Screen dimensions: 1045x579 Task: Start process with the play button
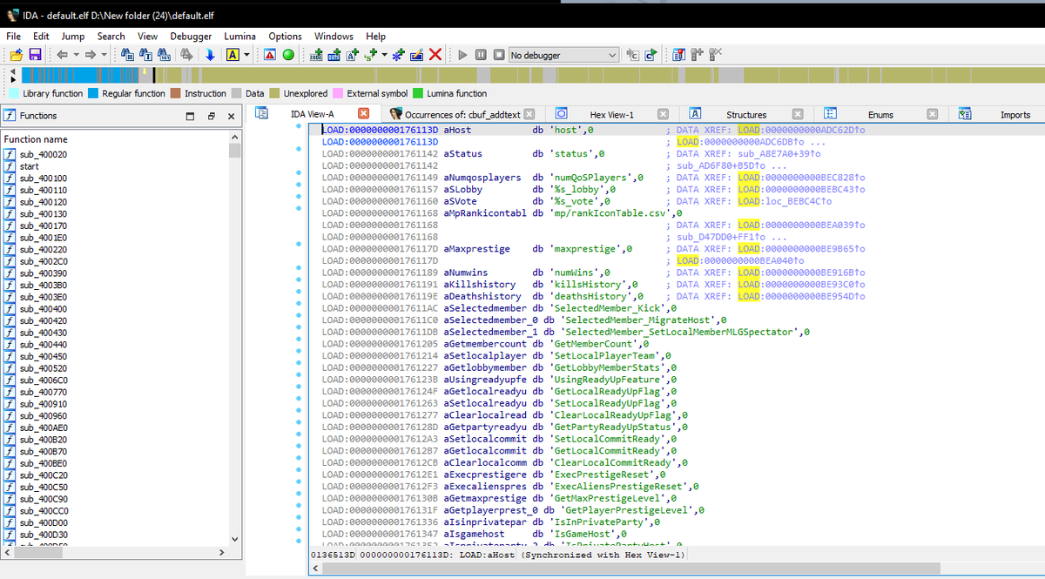point(462,55)
